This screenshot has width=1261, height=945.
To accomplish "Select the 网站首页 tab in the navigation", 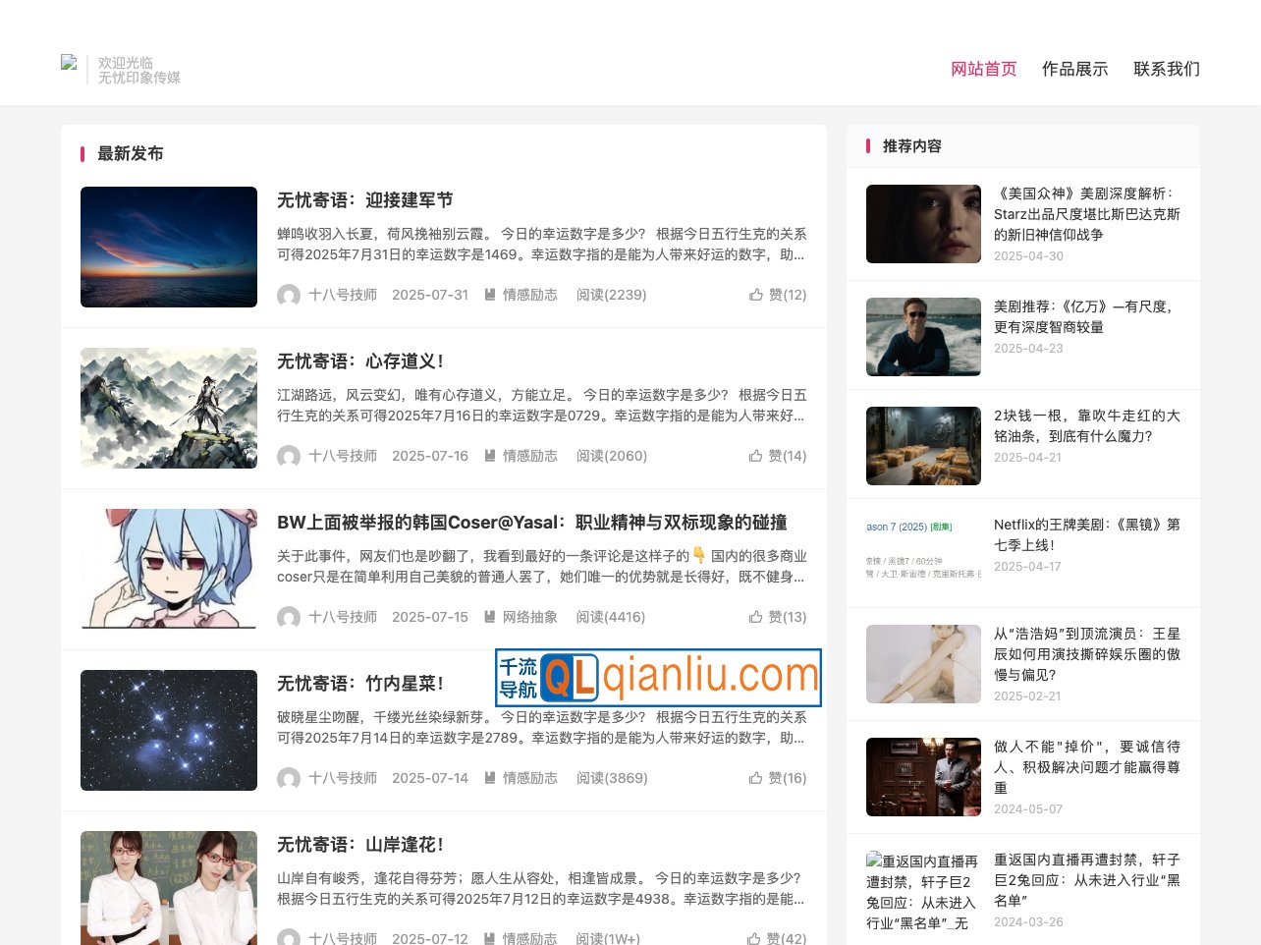I will pyautogui.click(x=983, y=69).
